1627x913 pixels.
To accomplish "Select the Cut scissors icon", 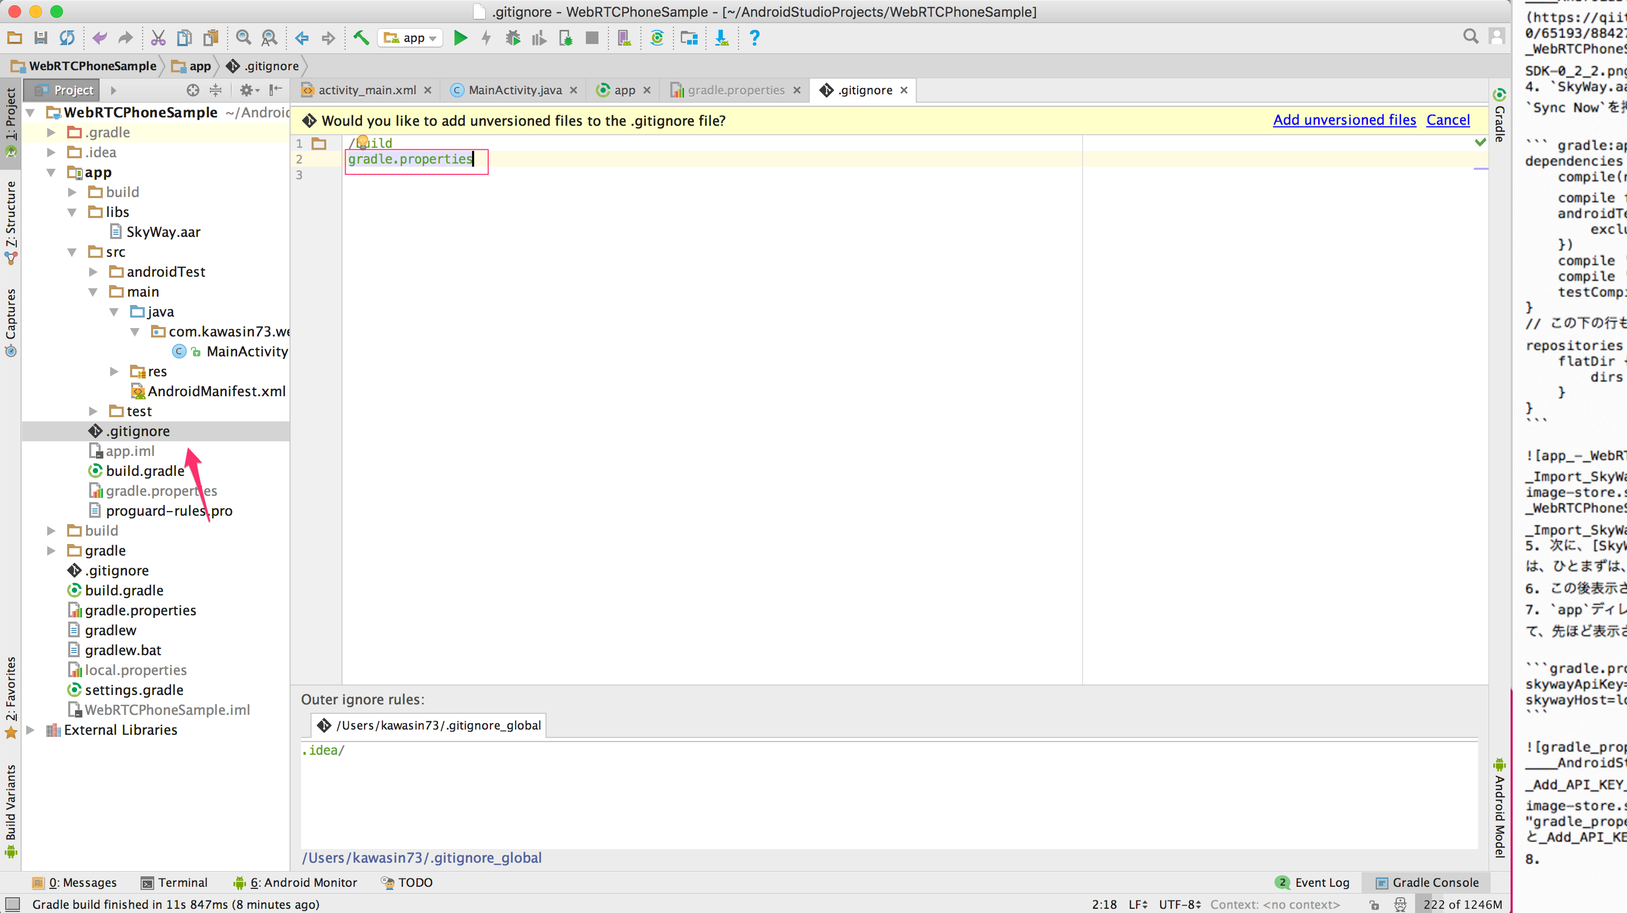I will click(158, 38).
